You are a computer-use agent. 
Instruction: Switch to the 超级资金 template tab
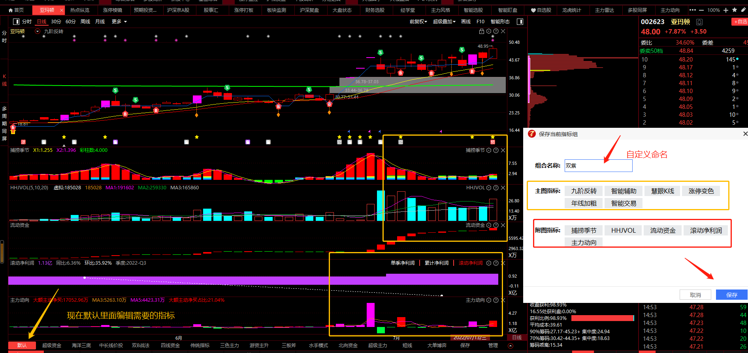(x=52, y=346)
